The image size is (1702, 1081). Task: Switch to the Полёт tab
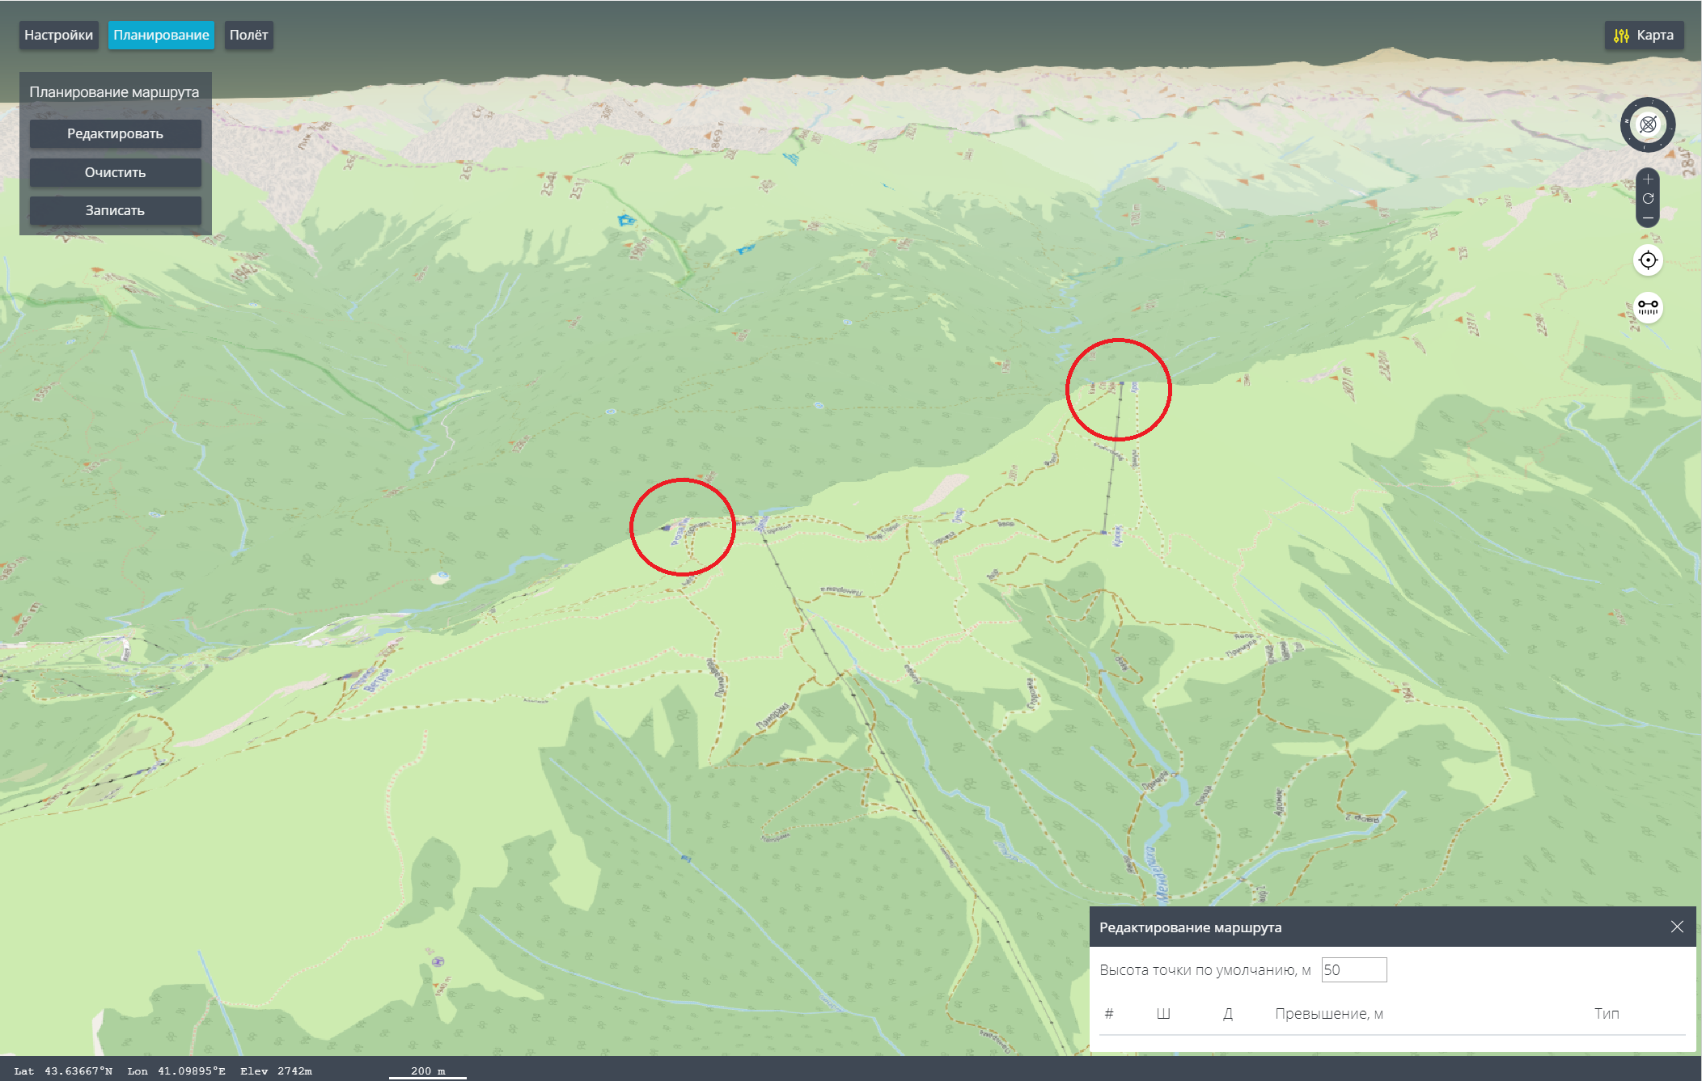[248, 36]
